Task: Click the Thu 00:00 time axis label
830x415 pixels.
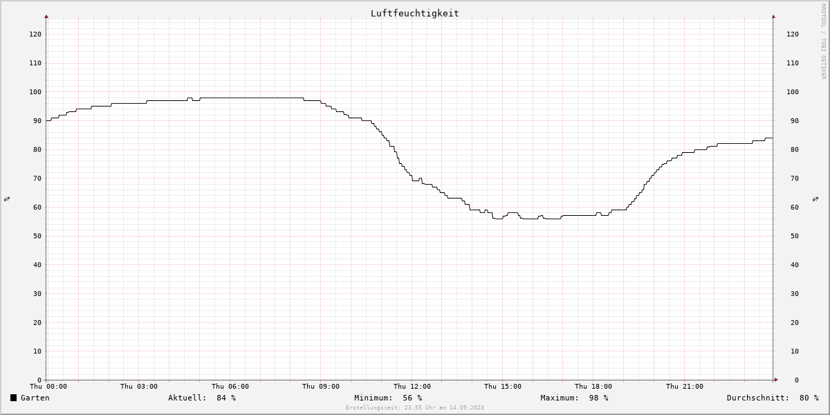Action: tap(48, 387)
